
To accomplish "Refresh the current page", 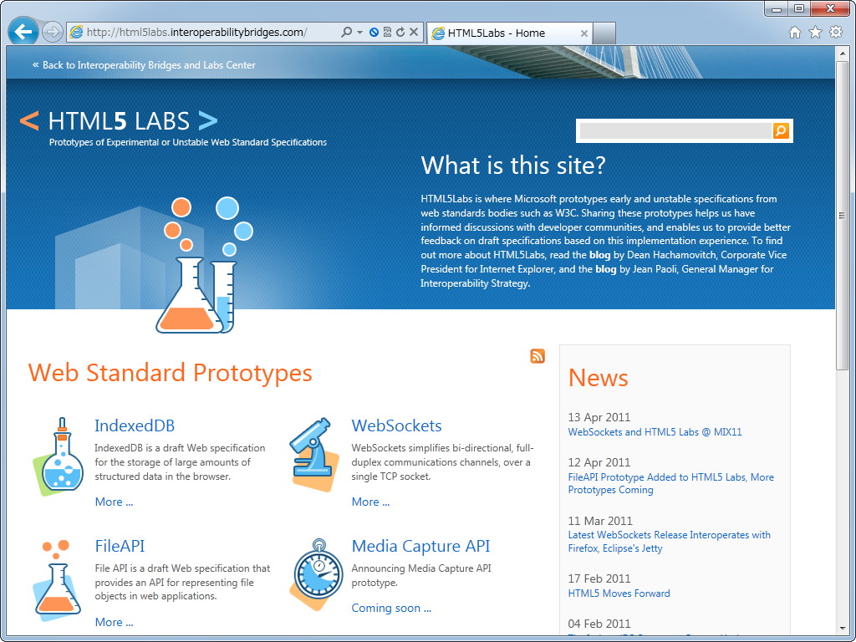I will (x=400, y=32).
